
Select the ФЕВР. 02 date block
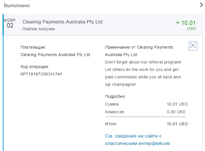click(10, 23)
